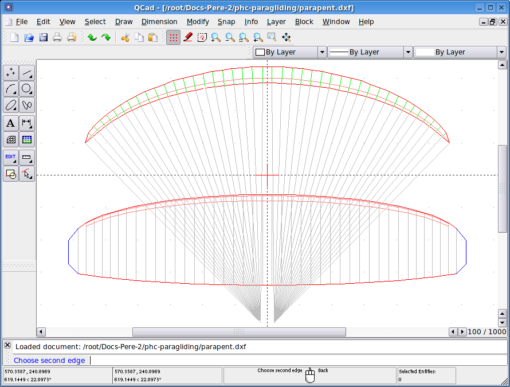Viewport: 510px width, 387px height.
Task: Toggle grid display with the red dots button
Action: point(174,37)
